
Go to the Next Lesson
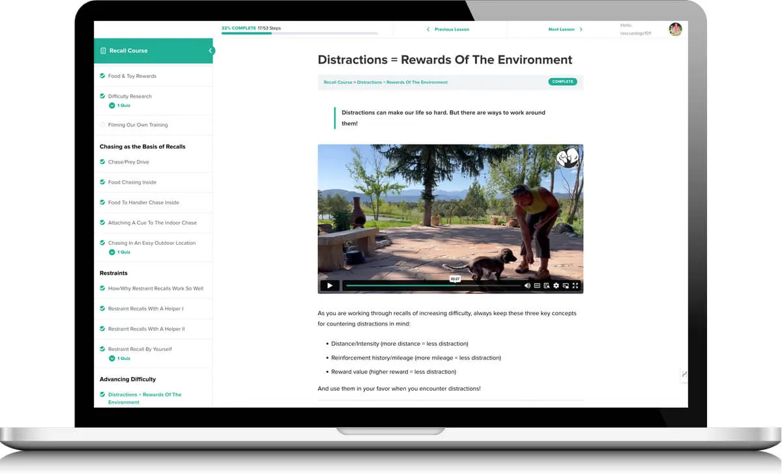561,29
